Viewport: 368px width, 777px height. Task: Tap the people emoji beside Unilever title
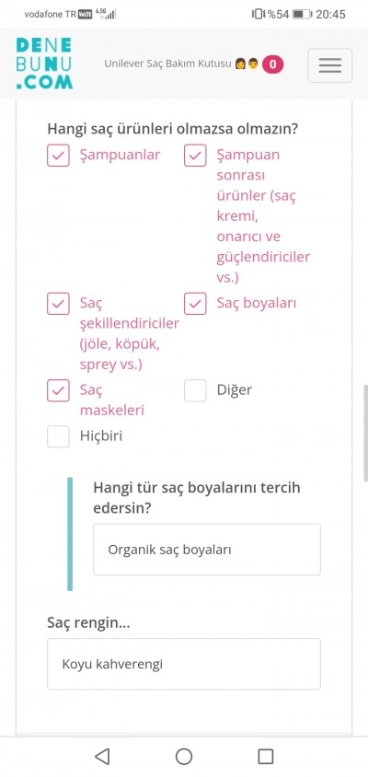(247, 64)
